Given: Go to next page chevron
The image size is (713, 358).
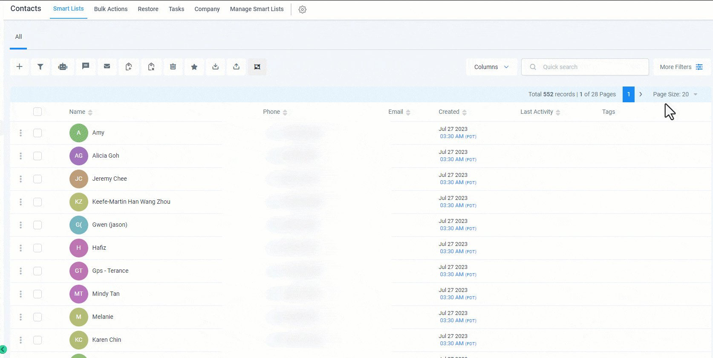Looking at the screenshot, I should [x=641, y=94].
